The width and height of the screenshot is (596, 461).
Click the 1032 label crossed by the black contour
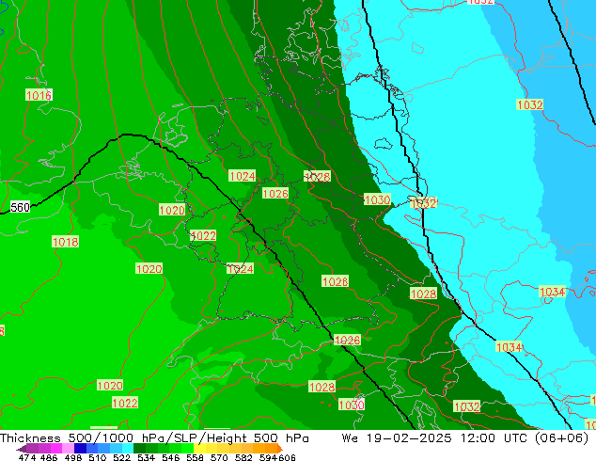pyautogui.click(x=424, y=203)
